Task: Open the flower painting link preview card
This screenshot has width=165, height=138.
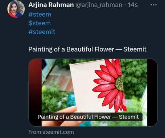Action: pos(93,93)
